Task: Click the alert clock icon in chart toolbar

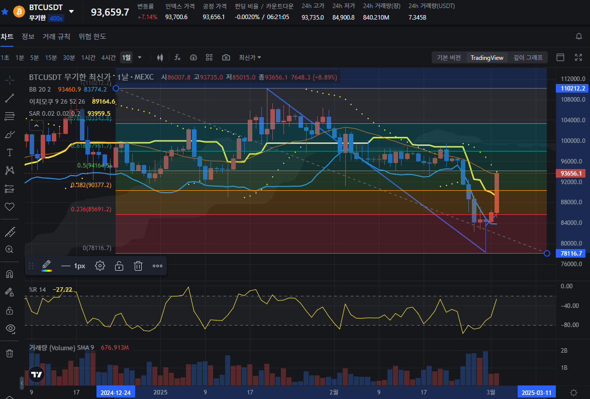Action: click(x=193, y=58)
